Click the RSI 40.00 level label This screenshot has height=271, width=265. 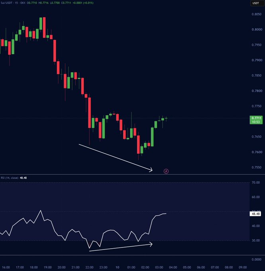point(256,226)
